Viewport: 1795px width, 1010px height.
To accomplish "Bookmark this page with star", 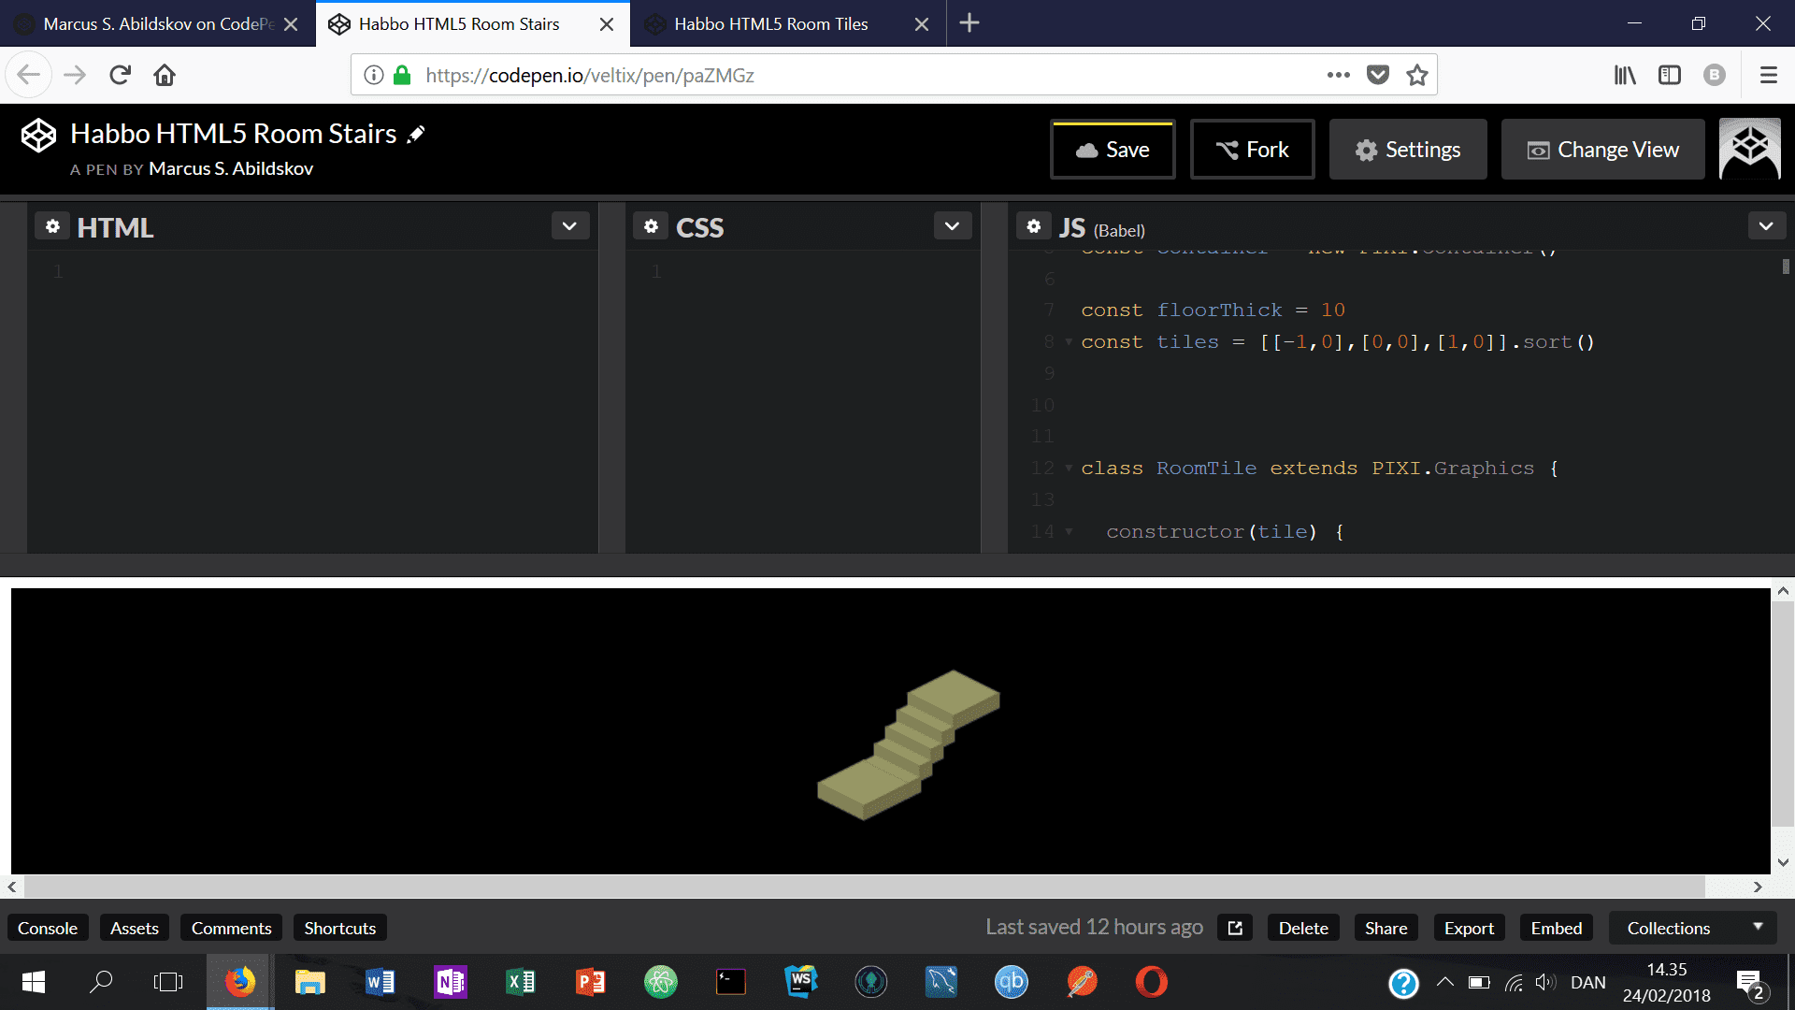I will coord(1417,75).
